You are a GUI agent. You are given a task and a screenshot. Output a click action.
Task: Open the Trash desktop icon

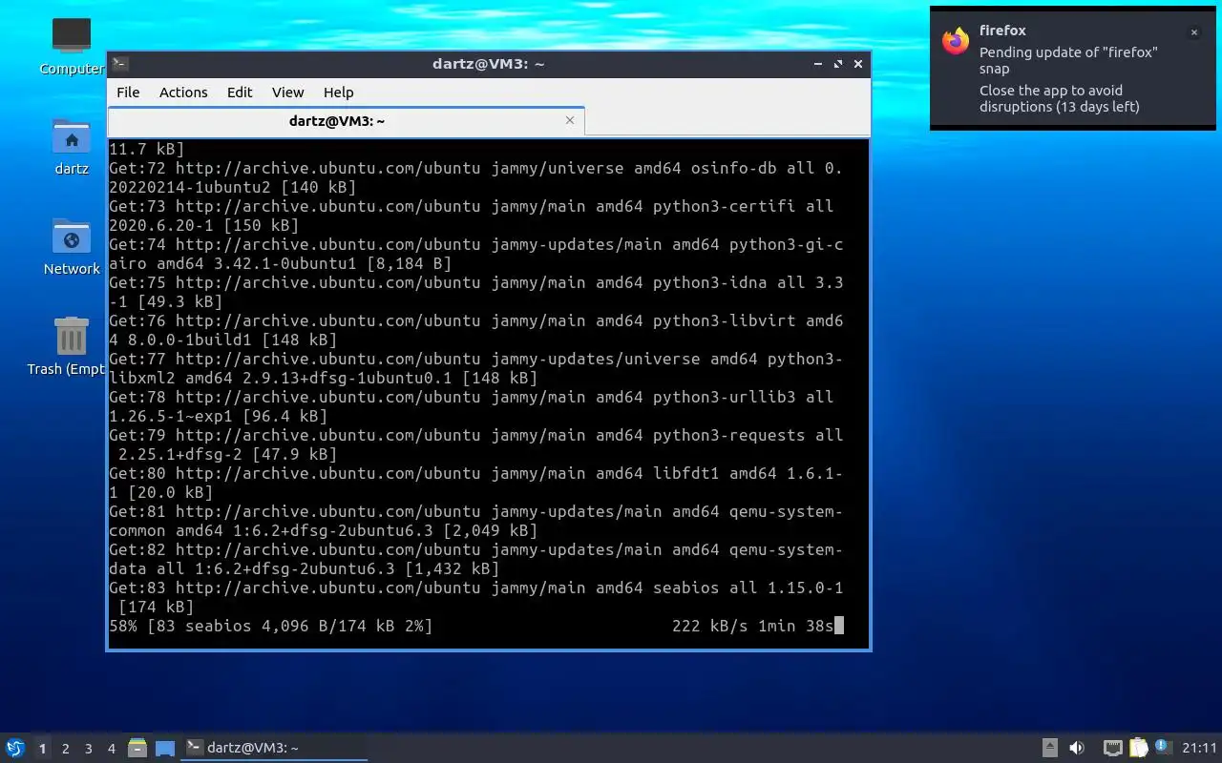click(67, 346)
